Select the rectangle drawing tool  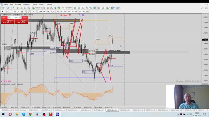pyautogui.click(x=44, y=12)
